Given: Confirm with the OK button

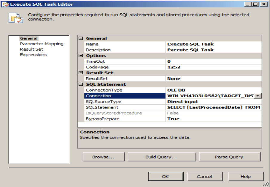Looking at the screenshot, I should (x=165, y=177).
